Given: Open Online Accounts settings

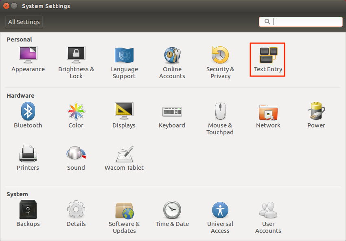Looking at the screenshot, I should click(x=172, y=62).
